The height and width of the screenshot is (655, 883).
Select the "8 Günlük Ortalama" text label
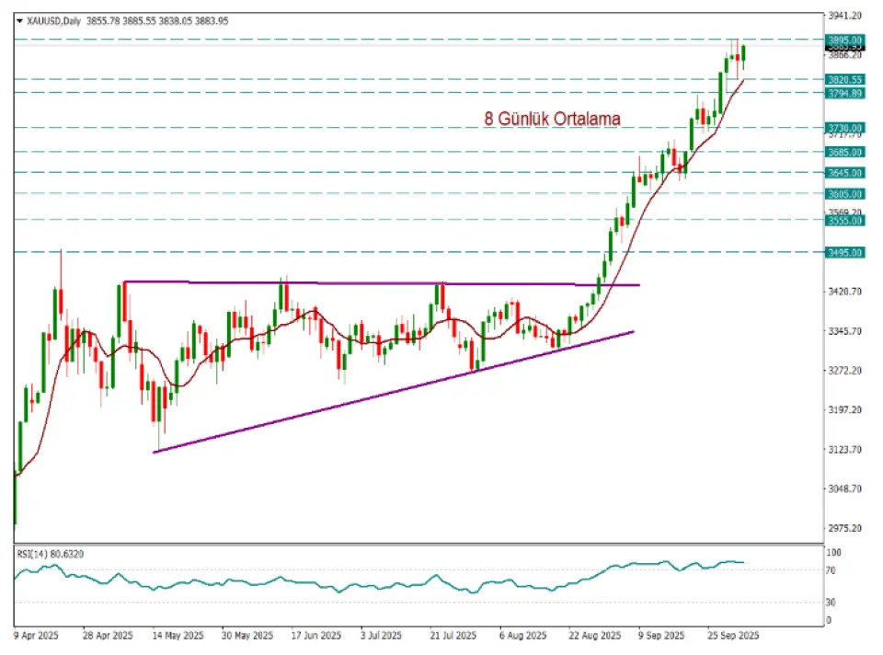click(x=552, y=119)
